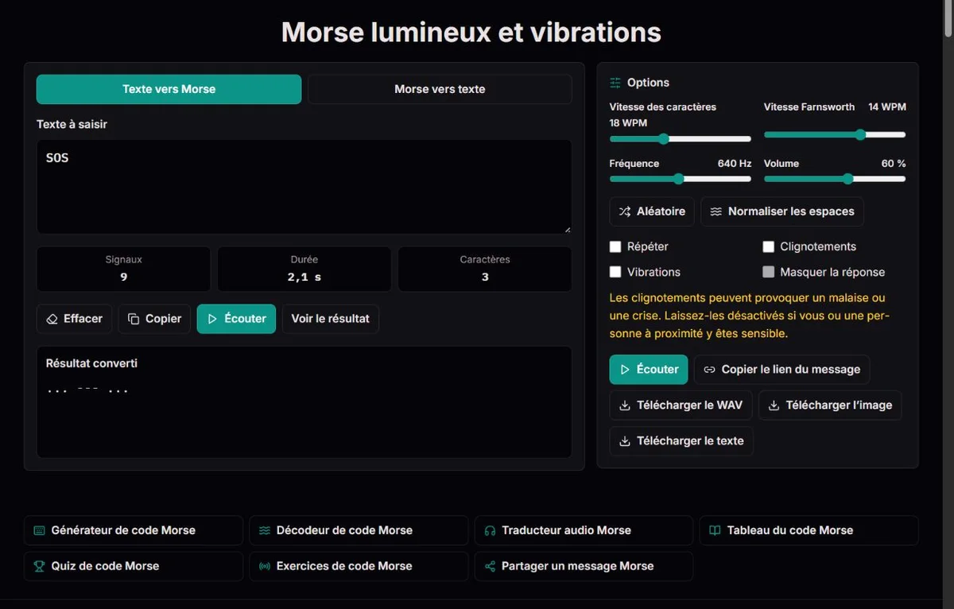Enable the Clignotements checkbox
The width and height of the screenshot is (954, 609).
pyautogui.click(x=769, y=246)
